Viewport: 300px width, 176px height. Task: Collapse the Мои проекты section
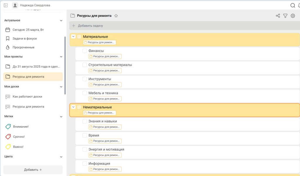tap(61, 57)
